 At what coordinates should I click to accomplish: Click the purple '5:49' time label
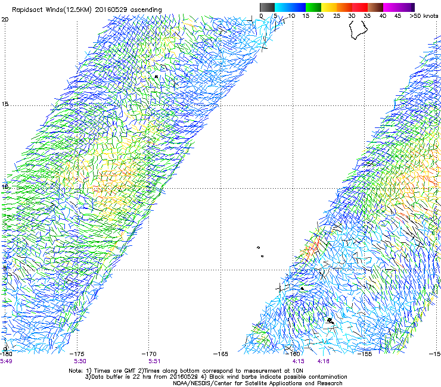pos(6,361)
